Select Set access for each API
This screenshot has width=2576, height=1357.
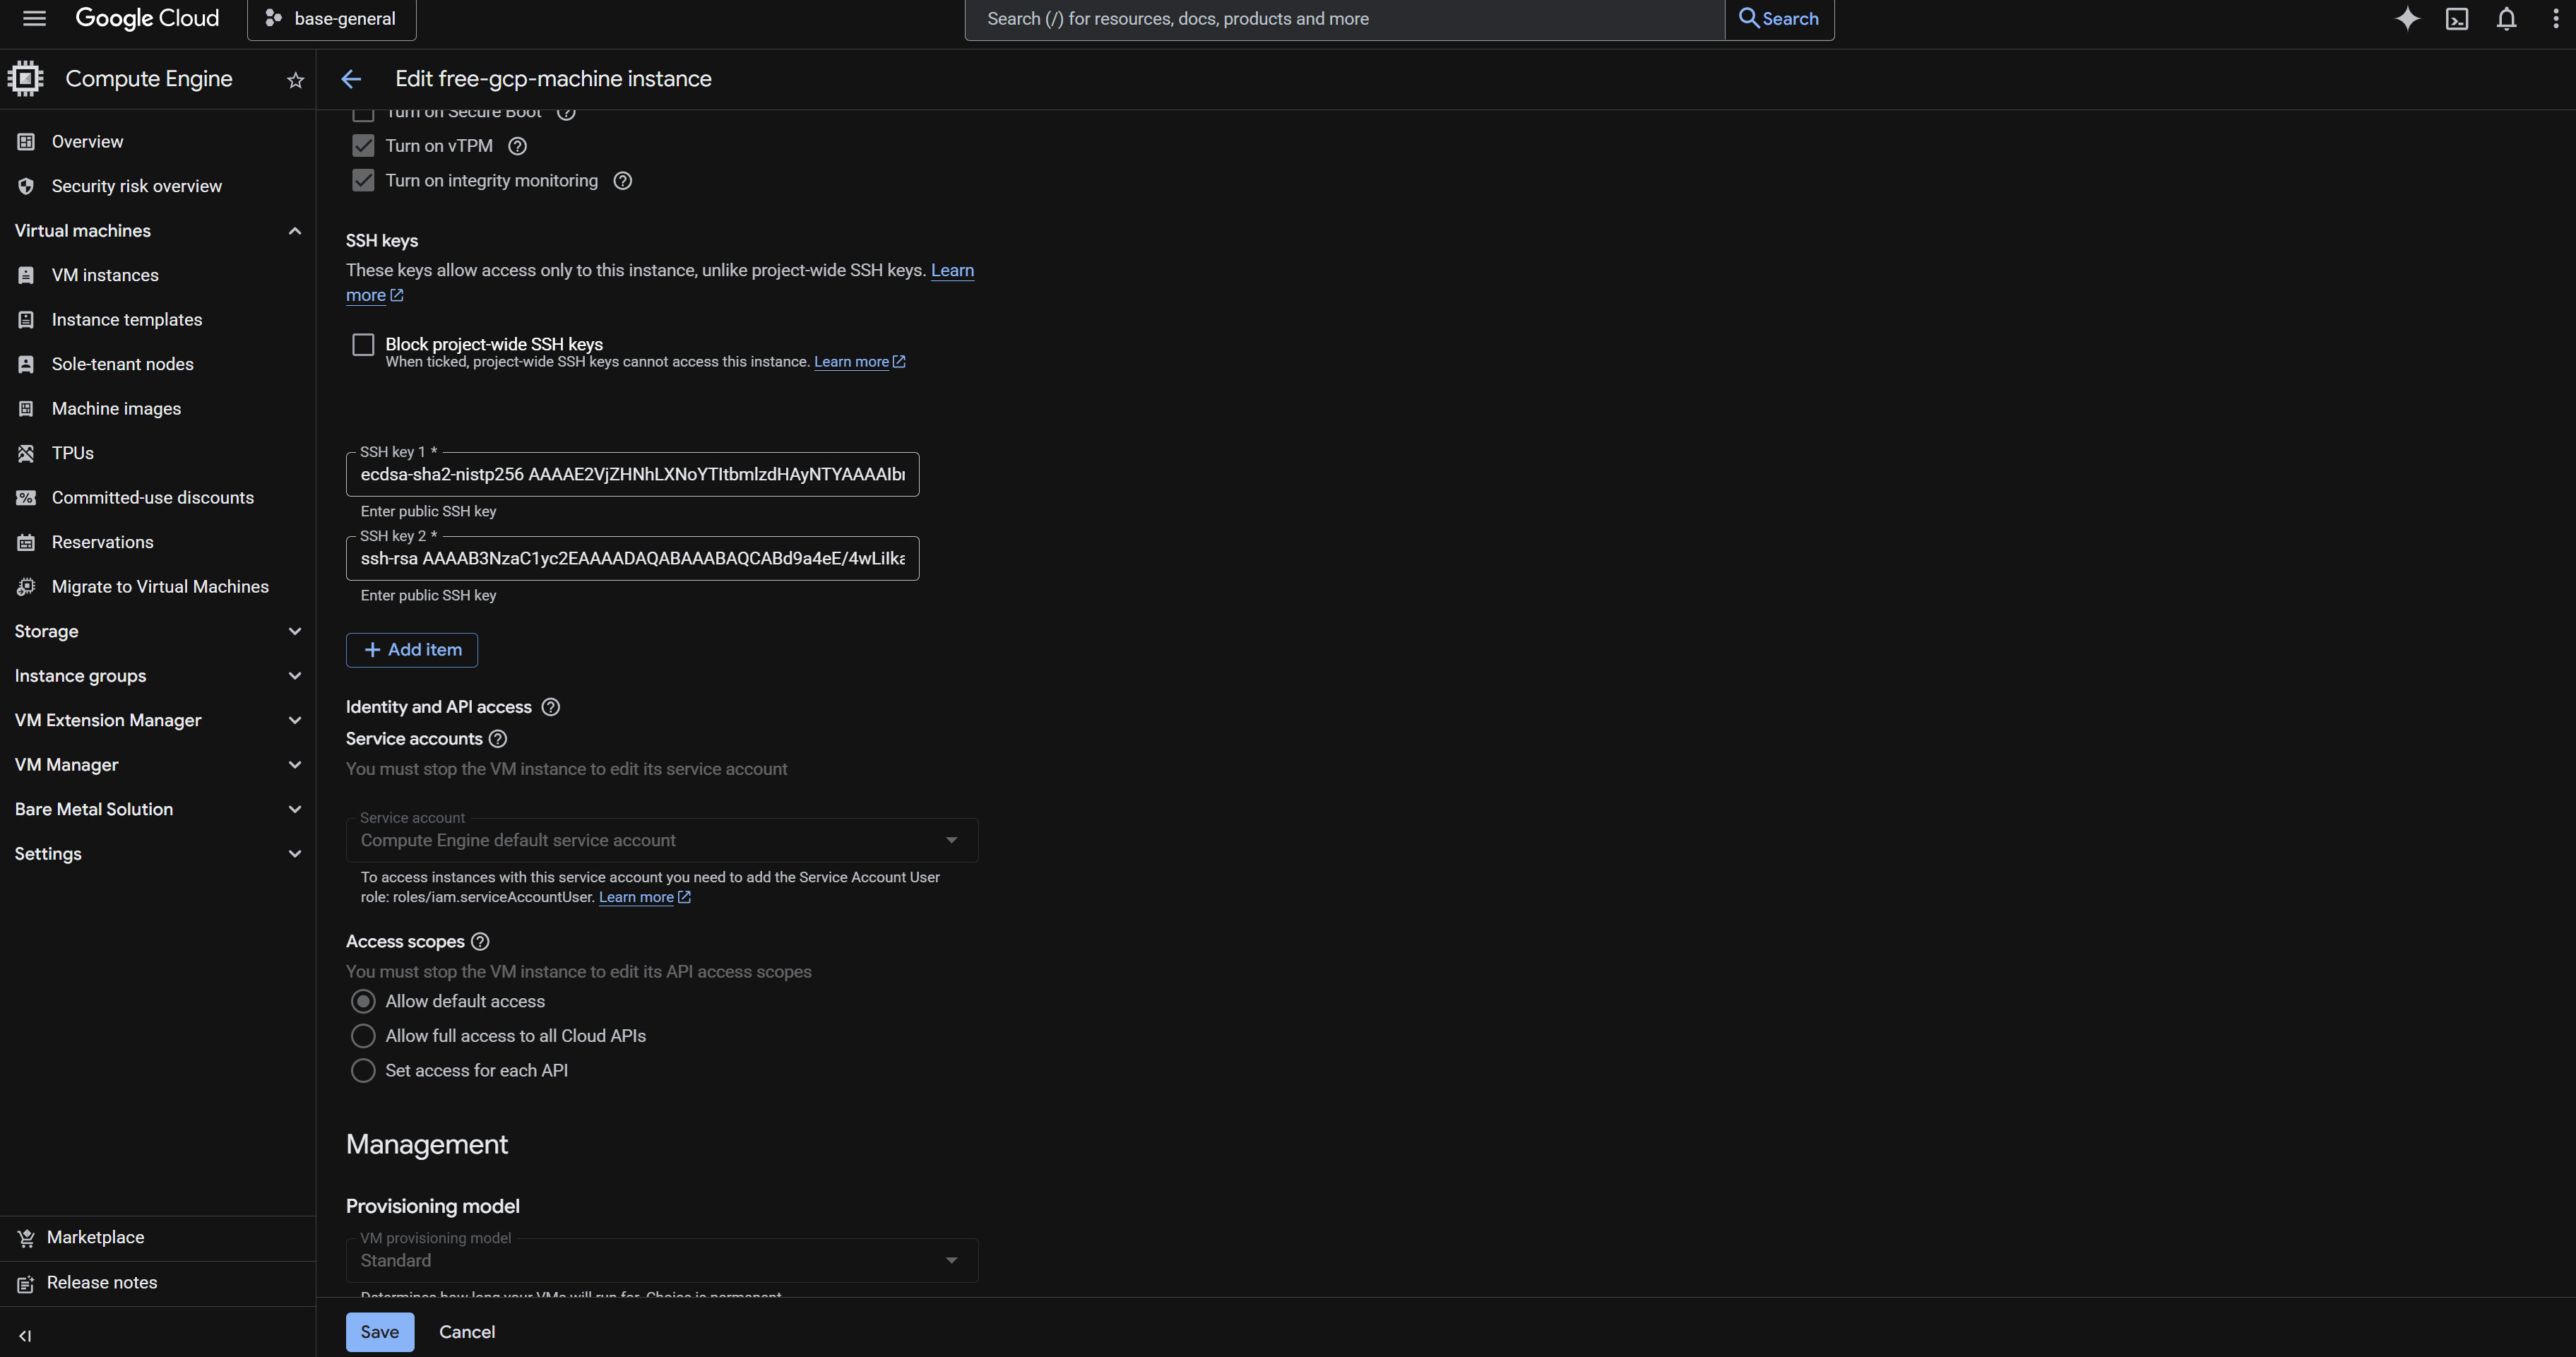point(363,1070)
